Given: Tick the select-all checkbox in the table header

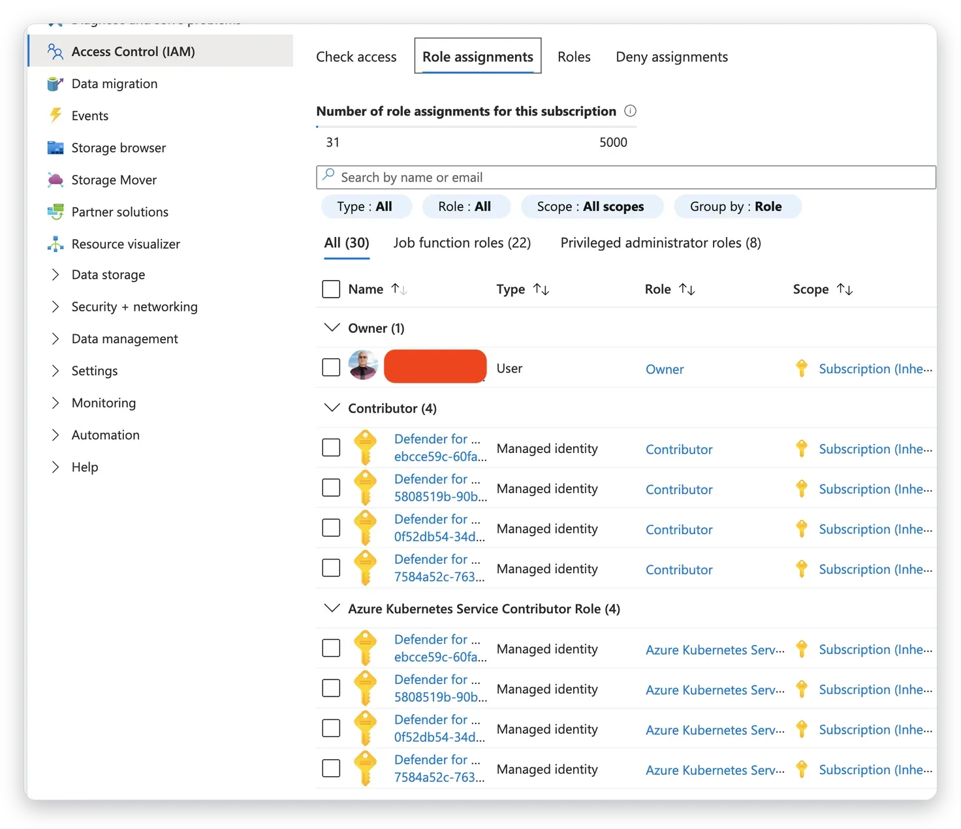Looking at the screenshot, I should coord(331,289).
